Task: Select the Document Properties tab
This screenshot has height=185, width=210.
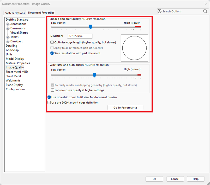Action: (41, 12)
